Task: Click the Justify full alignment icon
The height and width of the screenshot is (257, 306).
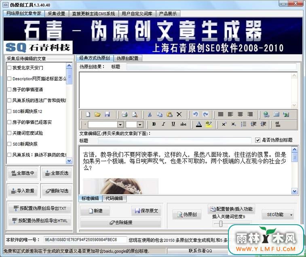Action: coord(221,114)
